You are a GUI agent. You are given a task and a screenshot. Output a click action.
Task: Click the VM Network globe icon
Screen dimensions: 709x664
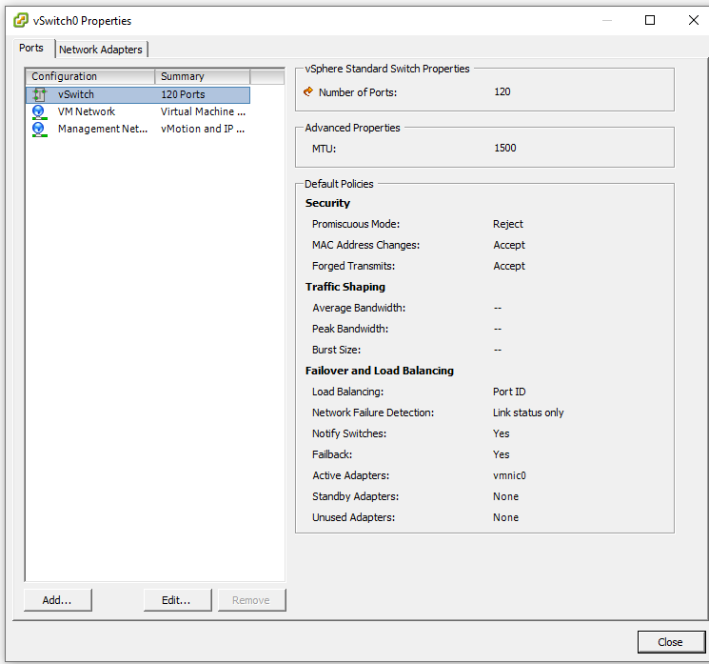coord(39,111)
